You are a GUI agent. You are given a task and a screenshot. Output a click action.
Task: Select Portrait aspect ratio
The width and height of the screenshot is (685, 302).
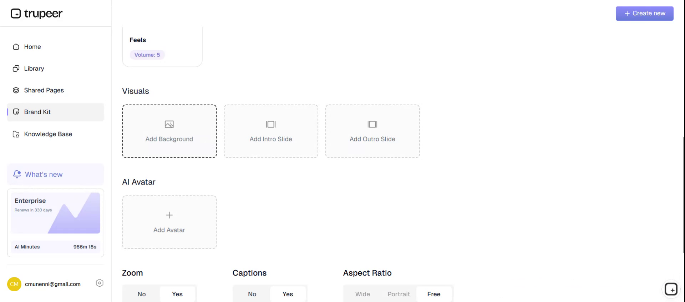tap(399, 294)
